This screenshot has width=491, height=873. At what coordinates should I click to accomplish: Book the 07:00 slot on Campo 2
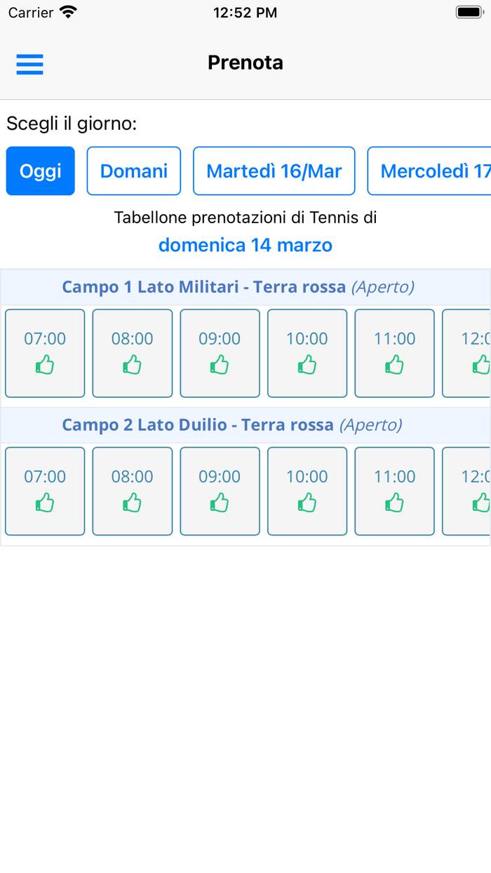(x=45, y=491)
